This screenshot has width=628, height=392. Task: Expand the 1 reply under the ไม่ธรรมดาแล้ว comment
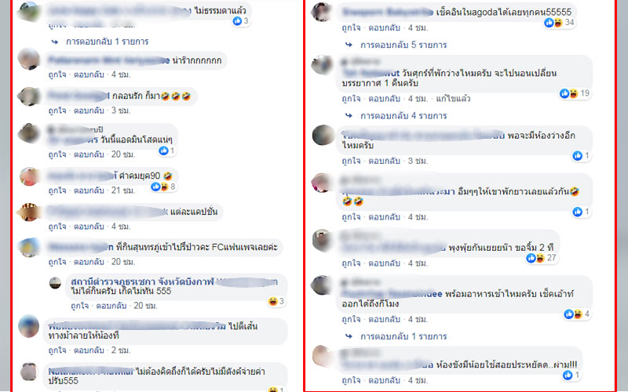(x=107, y=42)
